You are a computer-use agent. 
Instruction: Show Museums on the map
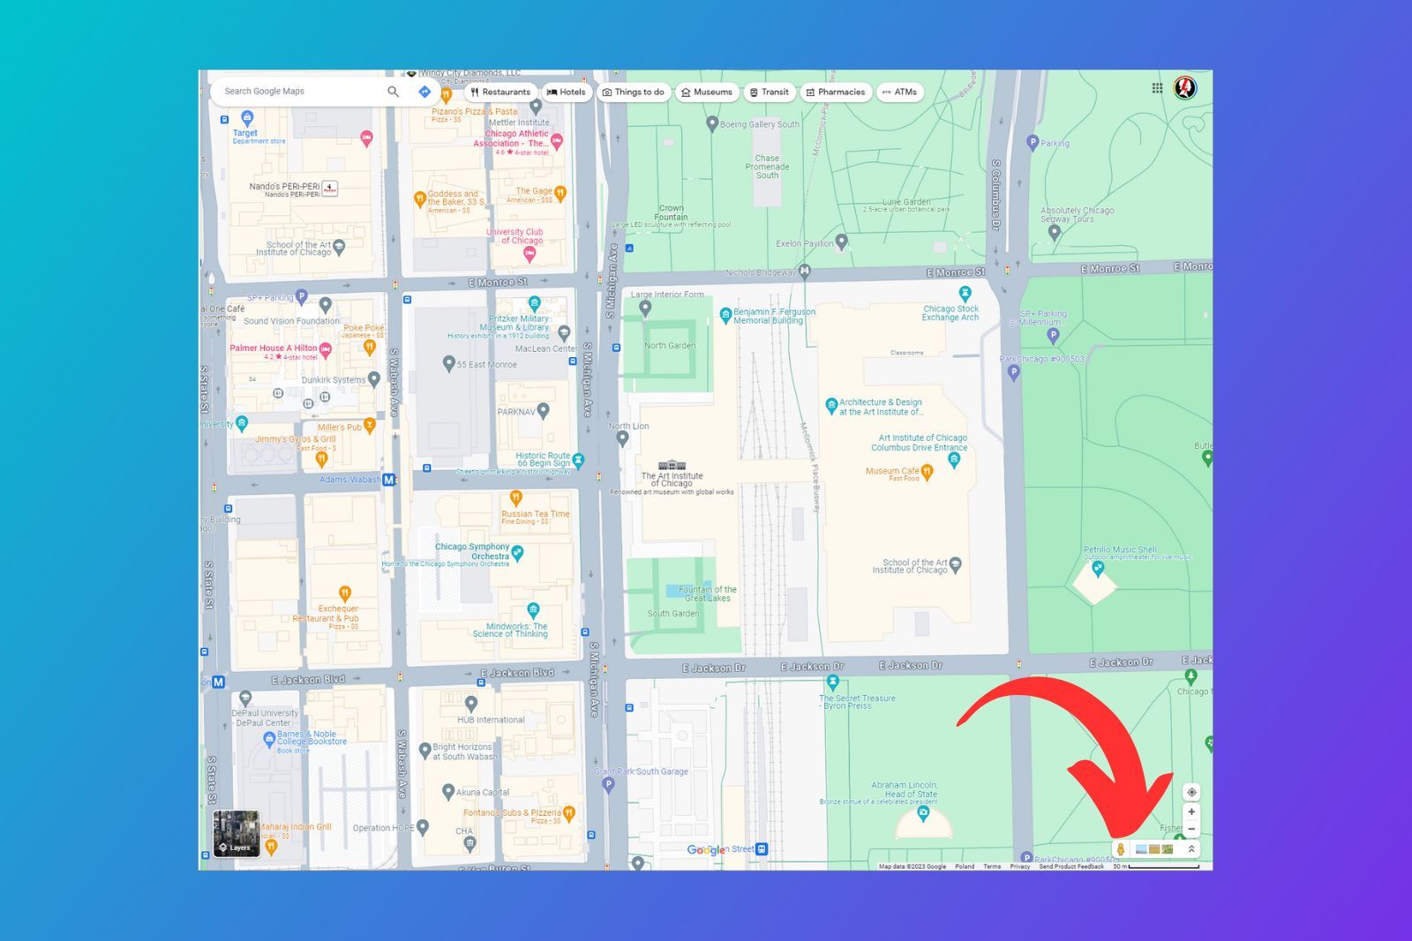pyautogui.click(x=706, y=92)
